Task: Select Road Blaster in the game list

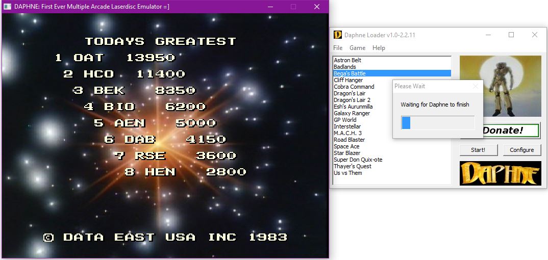Action: 392,140
